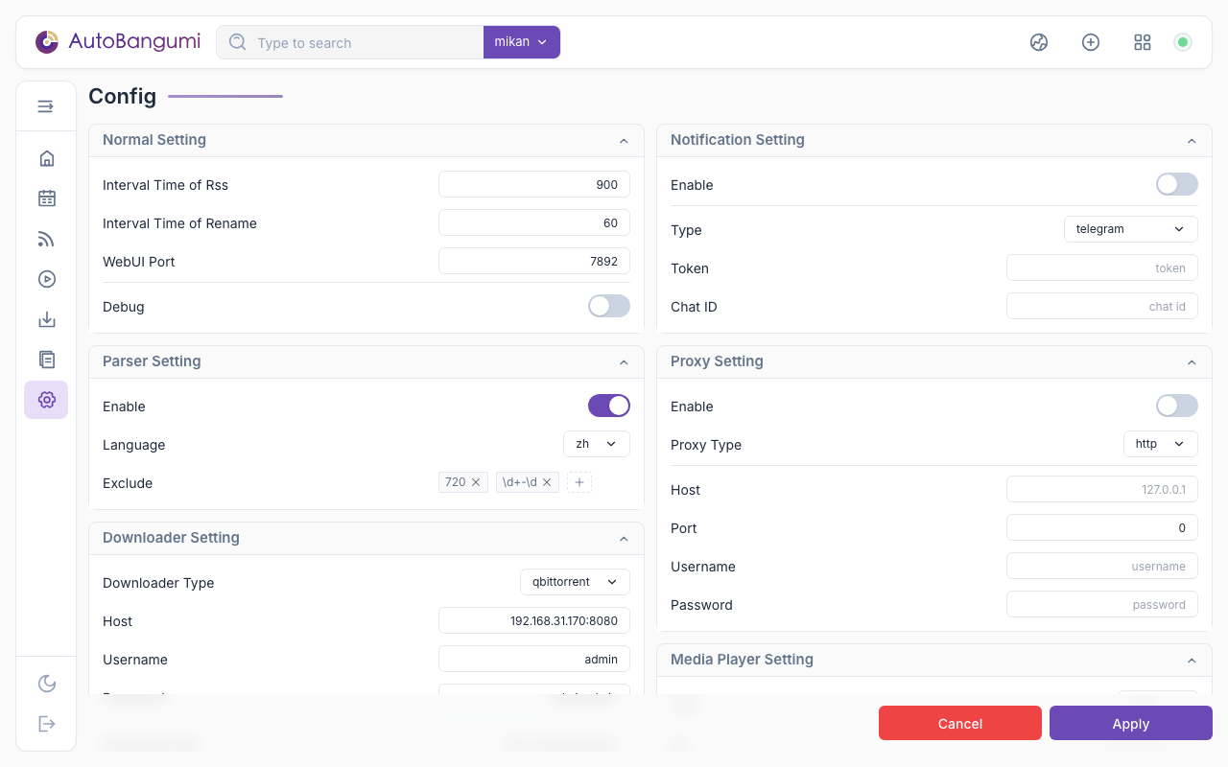Click the logout icon in sidebar
This screenshot has height=767, width=1228.
(x=46, y=724)
